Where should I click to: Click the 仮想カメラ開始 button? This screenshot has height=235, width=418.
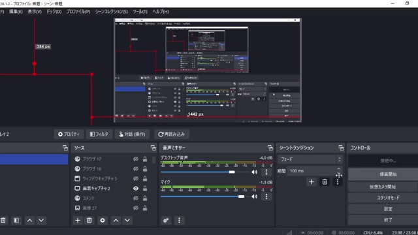383,187
